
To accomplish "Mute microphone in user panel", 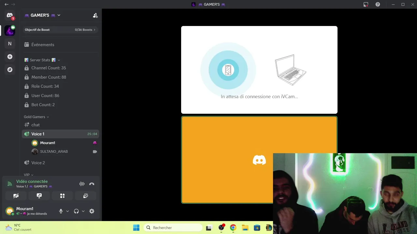I will pyautogui.click(x=61, y=211).
